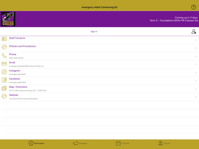
Task: Click the Phone handset icon
Action: click(4, 56)
